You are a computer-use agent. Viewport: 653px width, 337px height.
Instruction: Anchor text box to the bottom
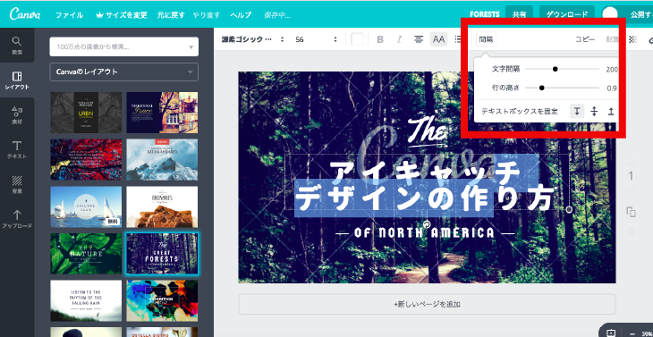pyautogui.click(x=611, y=112)
